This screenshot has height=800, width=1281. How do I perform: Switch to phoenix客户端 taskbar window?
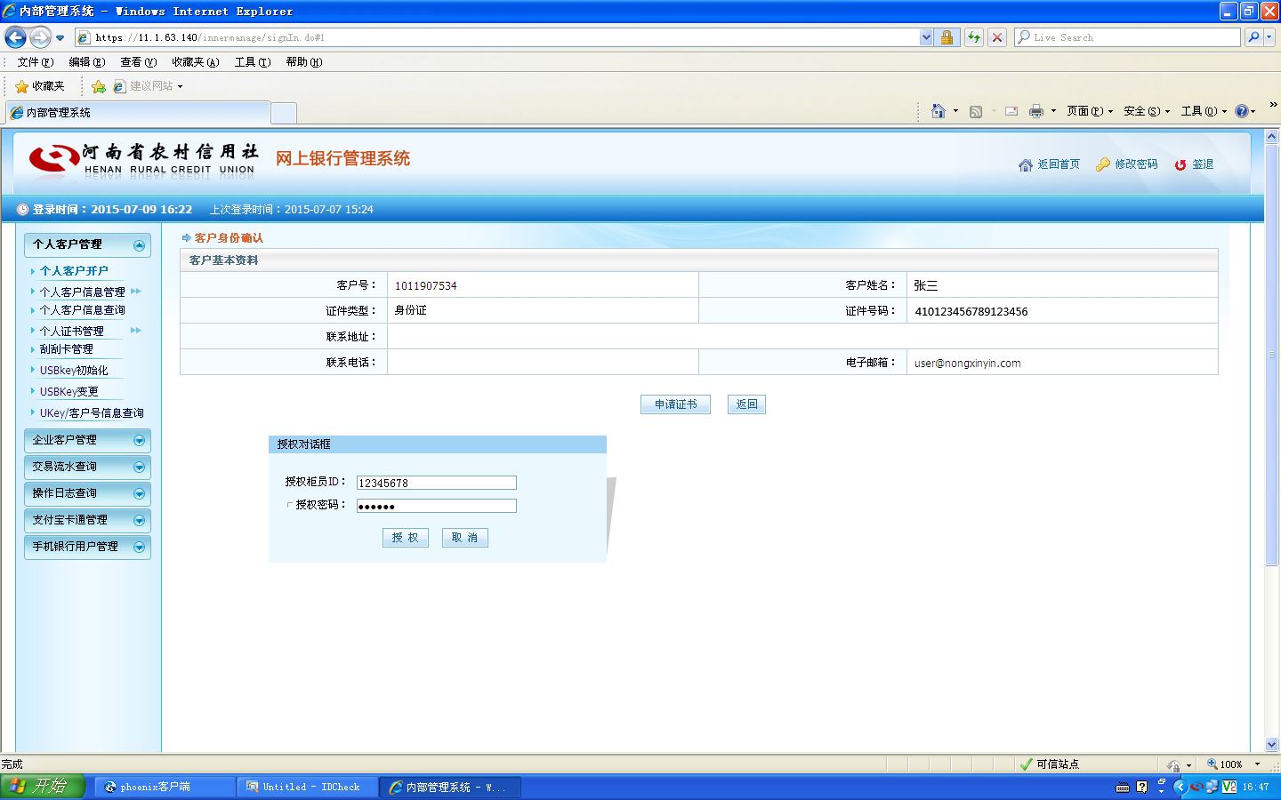coord(165,787)
